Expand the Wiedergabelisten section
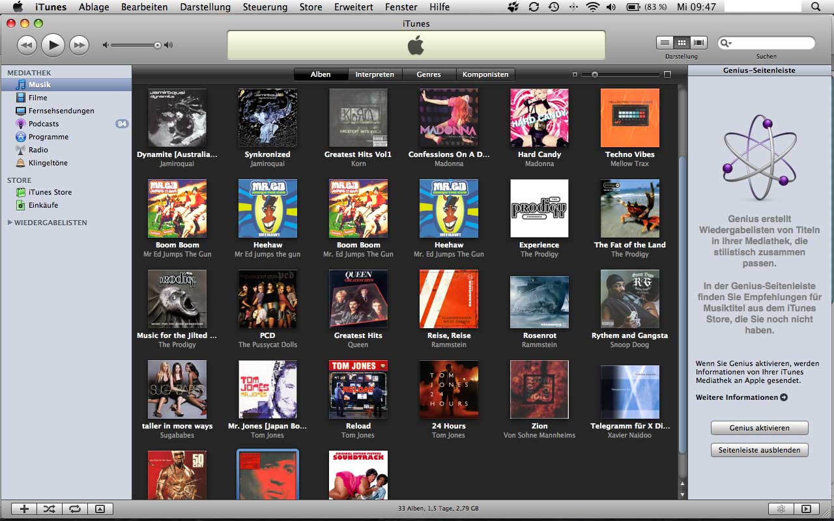834x521 pixels. click(x=10, y=223)
